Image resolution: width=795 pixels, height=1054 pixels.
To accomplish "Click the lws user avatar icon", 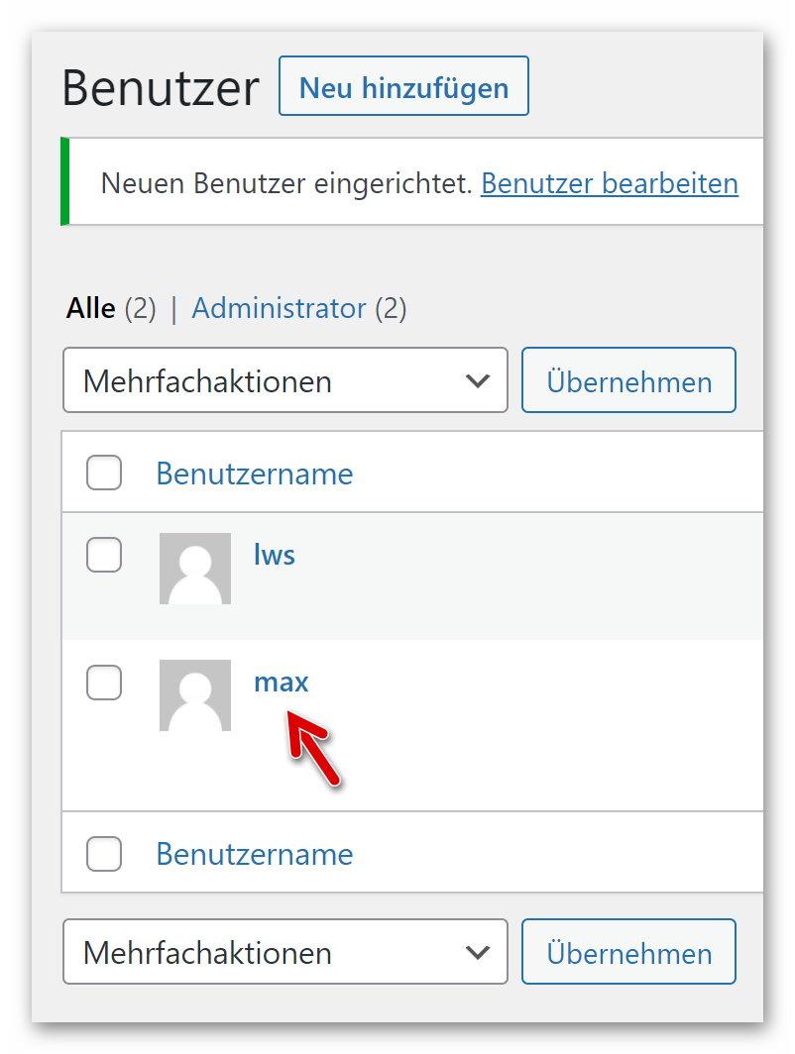I will coord(195,569).
